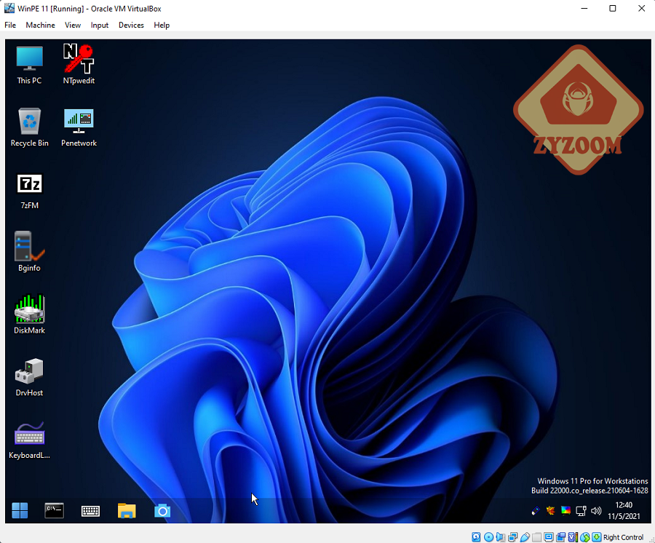
Task: Click the volume speaker tray icon
Action: tap(596, 510)
